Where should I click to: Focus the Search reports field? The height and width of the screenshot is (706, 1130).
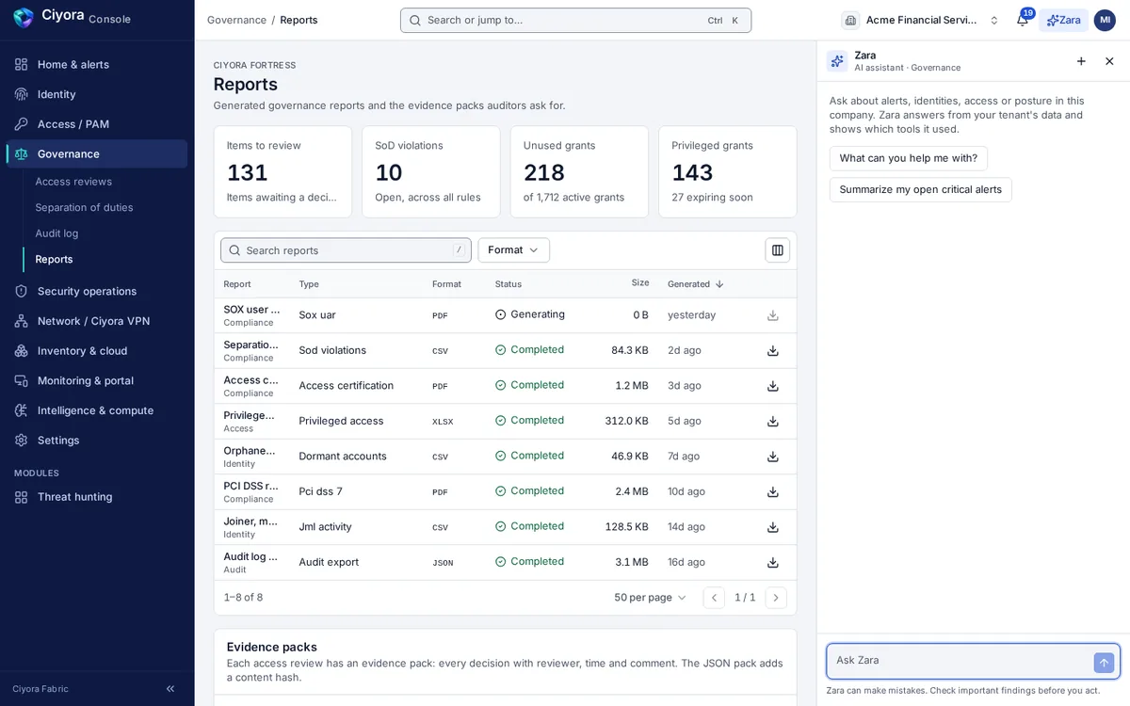tap(346, 250)
